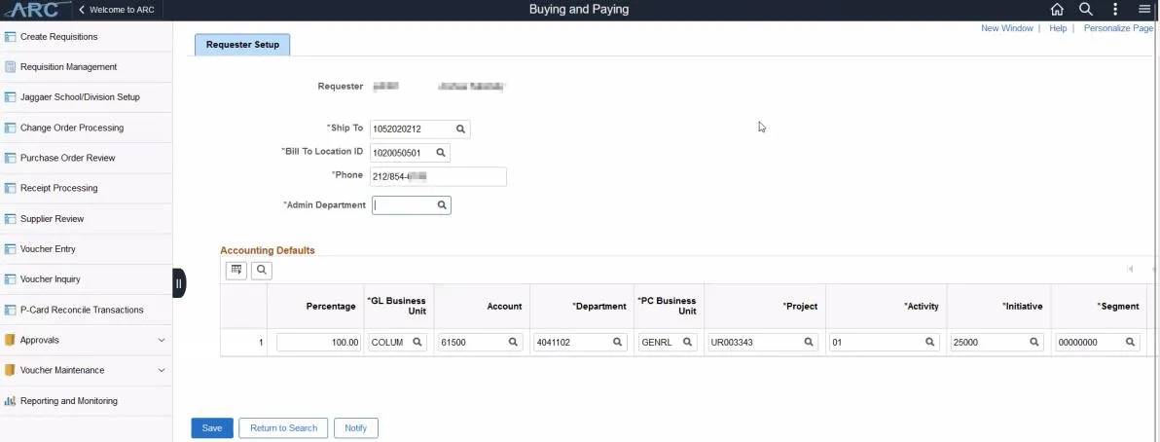
Task: Go to the Home icon in header
Action: click(x=1057, y=10)
